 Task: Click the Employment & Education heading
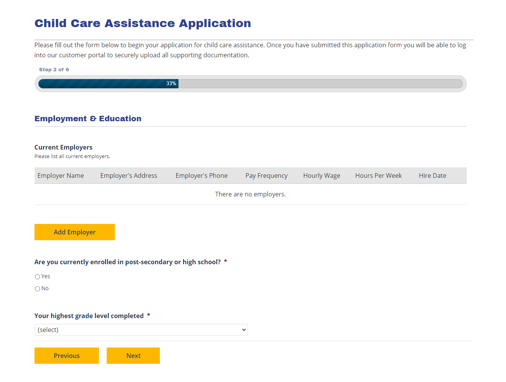88,119
